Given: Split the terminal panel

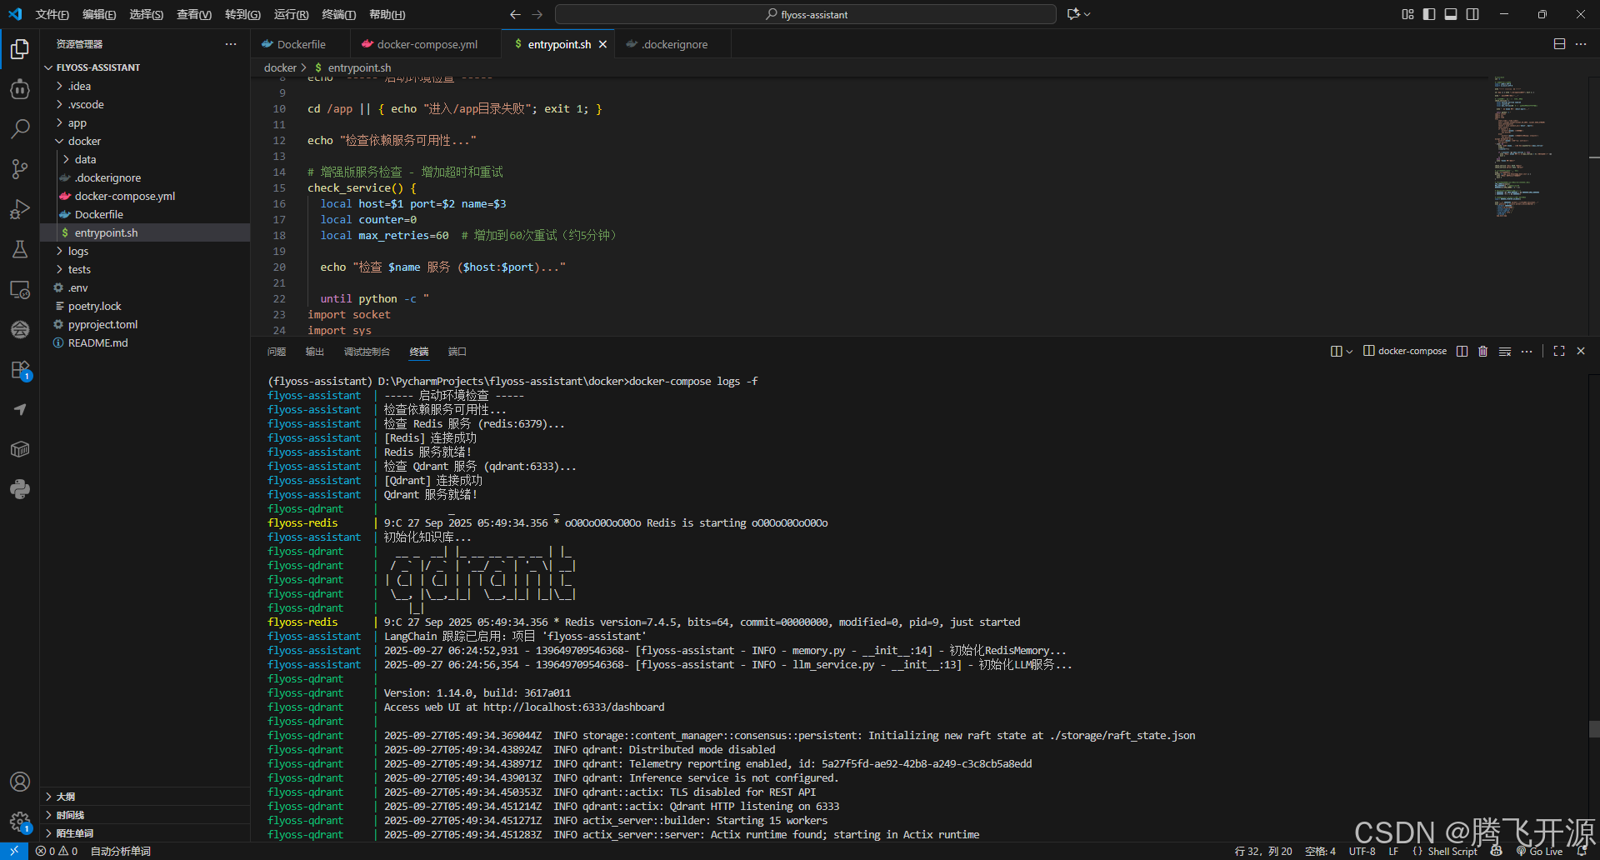Looking at the screenshot, I should point(1462,351).
